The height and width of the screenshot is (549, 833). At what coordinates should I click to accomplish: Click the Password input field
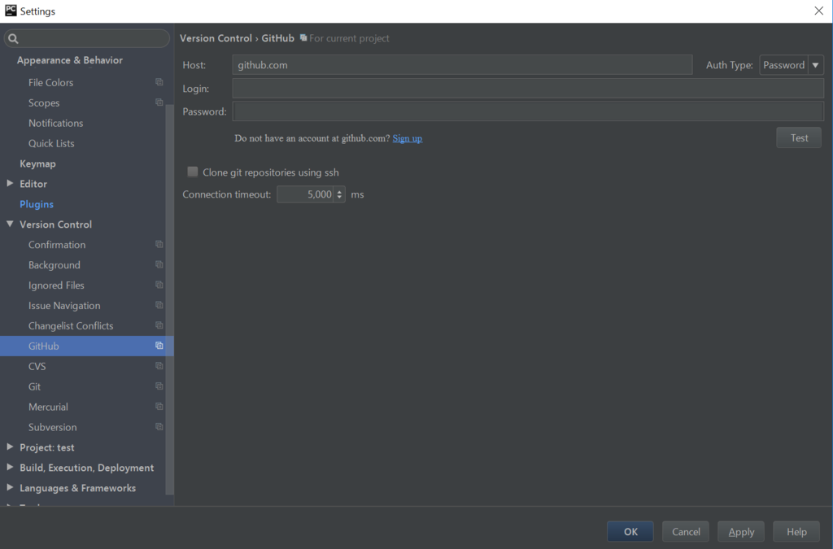(528, 111)
